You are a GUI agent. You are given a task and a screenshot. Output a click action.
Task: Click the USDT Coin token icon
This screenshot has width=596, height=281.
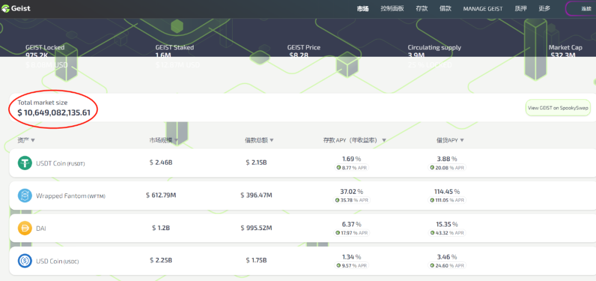[25, 163]
